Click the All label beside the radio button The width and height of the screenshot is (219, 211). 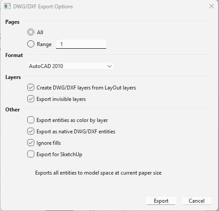pos(40,32)
